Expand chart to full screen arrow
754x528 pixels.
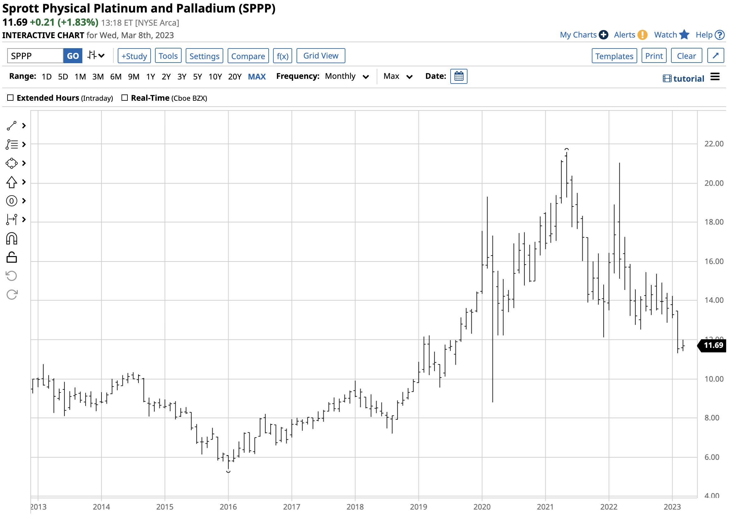(x=715, y=56)
